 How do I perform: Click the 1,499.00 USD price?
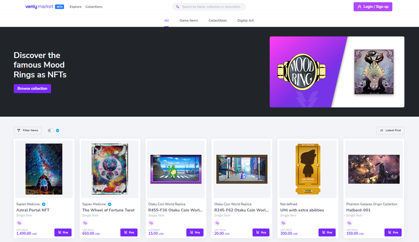27,234
